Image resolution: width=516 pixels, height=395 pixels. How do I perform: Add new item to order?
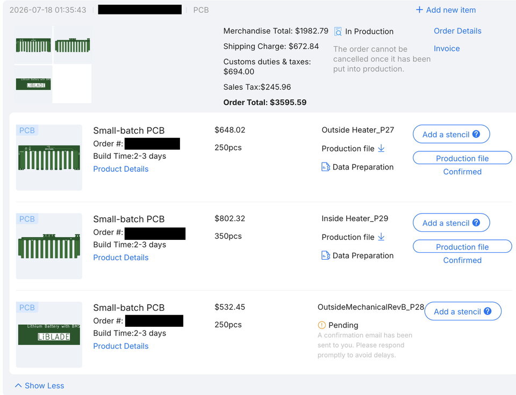pos(446,10)
